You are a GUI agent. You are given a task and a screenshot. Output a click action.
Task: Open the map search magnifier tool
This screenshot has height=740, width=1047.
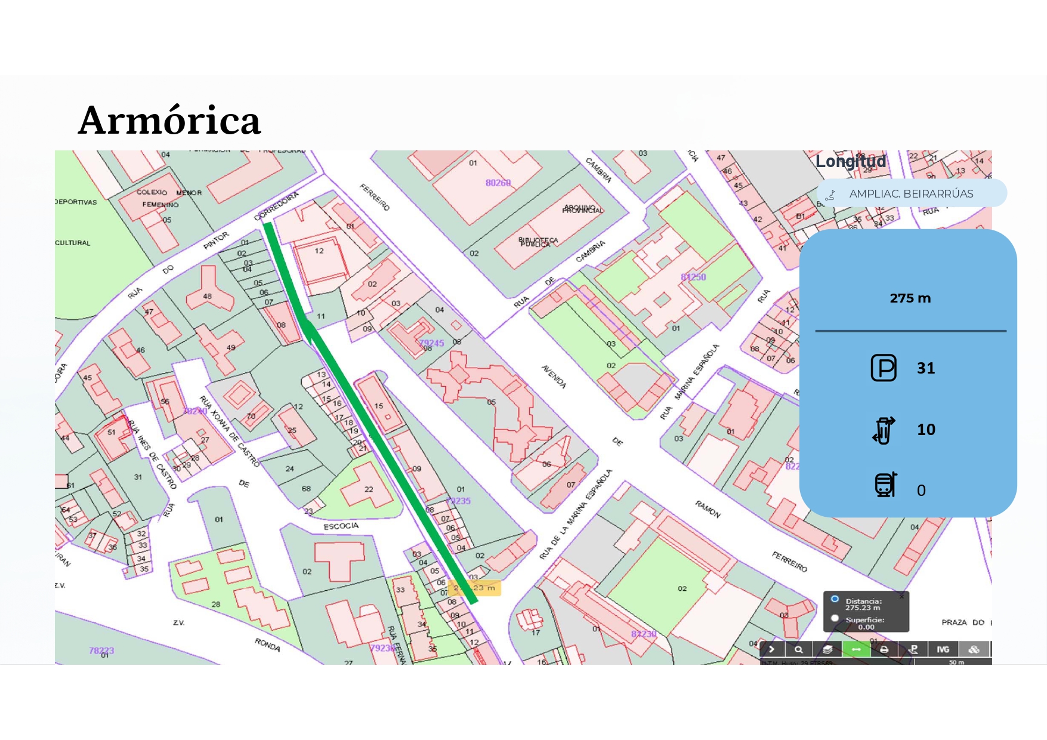(799, 649)
